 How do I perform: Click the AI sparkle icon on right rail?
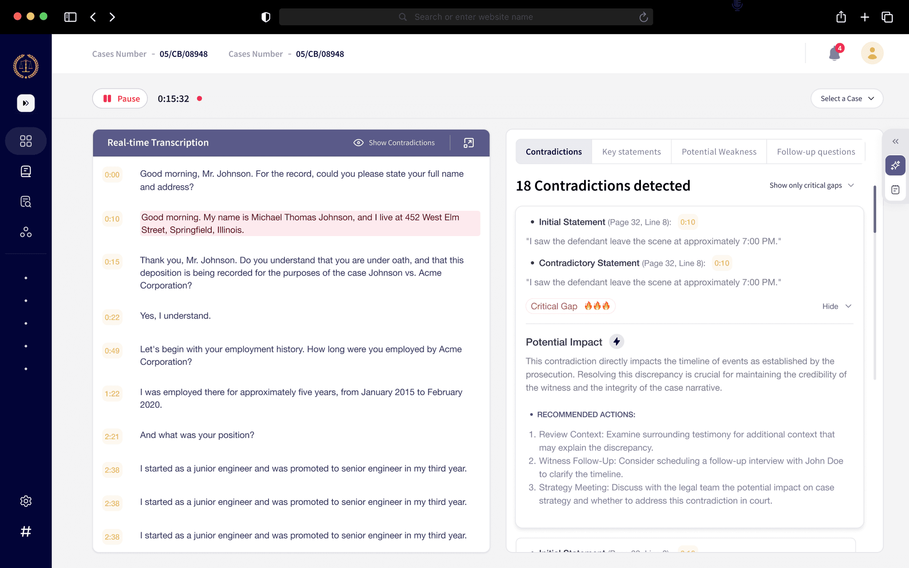coord(895,166)
